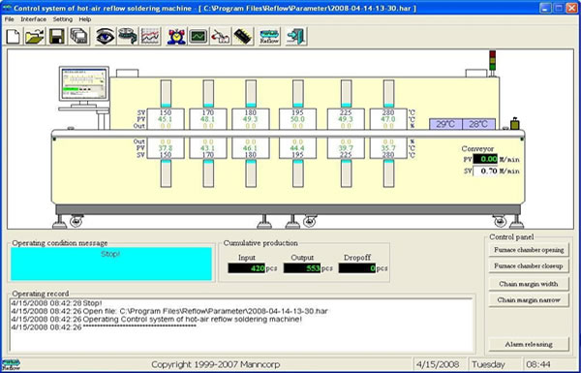Click Furnace chamber closeup button

click(529, 265)
